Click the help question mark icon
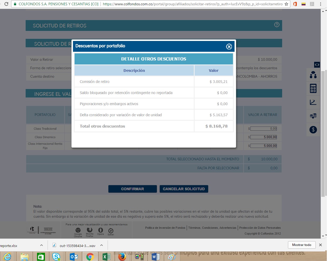The width and height of the screenshot is (330, 261). click(277, 25)
